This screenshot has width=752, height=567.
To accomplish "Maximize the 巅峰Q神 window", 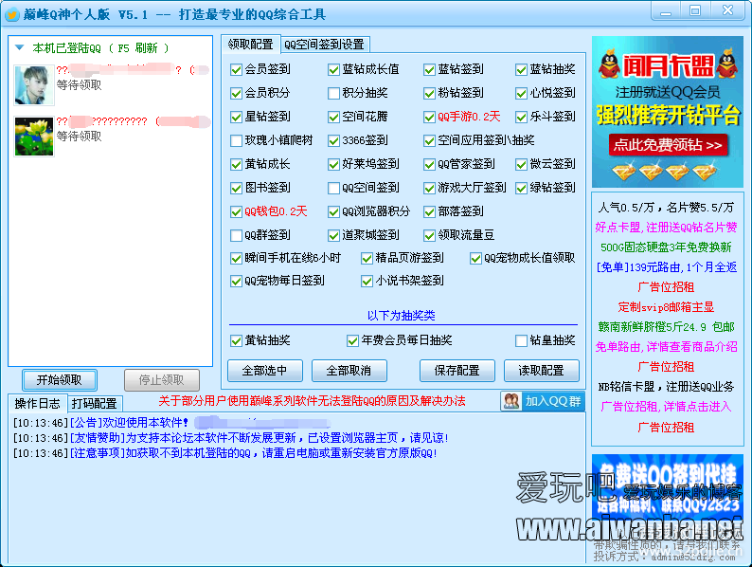I will 695,10.
